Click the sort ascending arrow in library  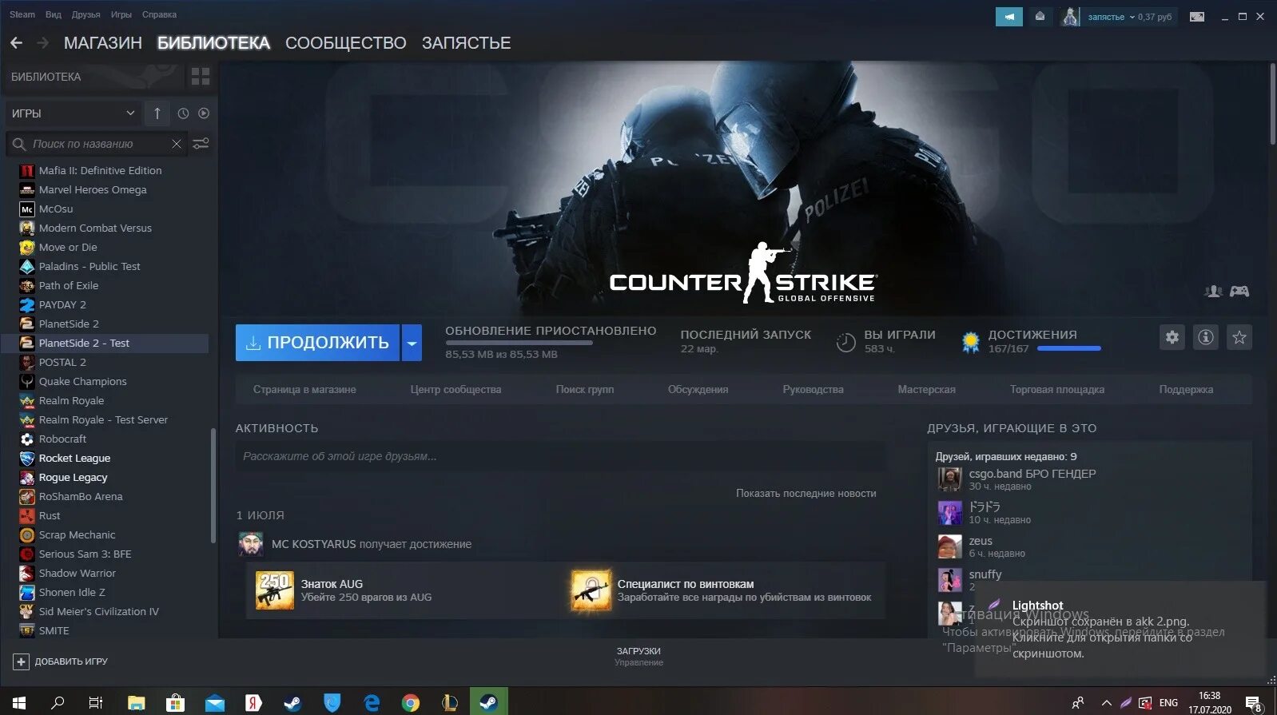point(157,113)
